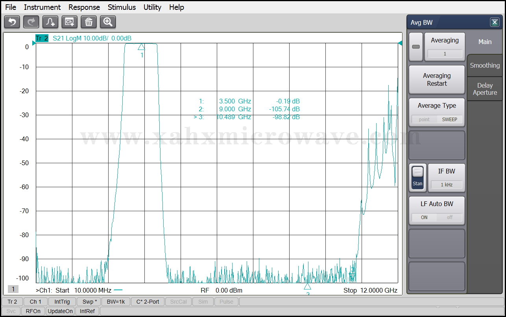Click the RF 0.00 dBm label

pyautogui.click(x=222, y=290)
